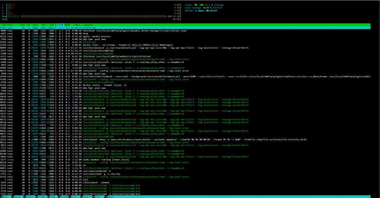Select the rsyslogd process with PID 1576
380x198 pixels.
point(185,185)
